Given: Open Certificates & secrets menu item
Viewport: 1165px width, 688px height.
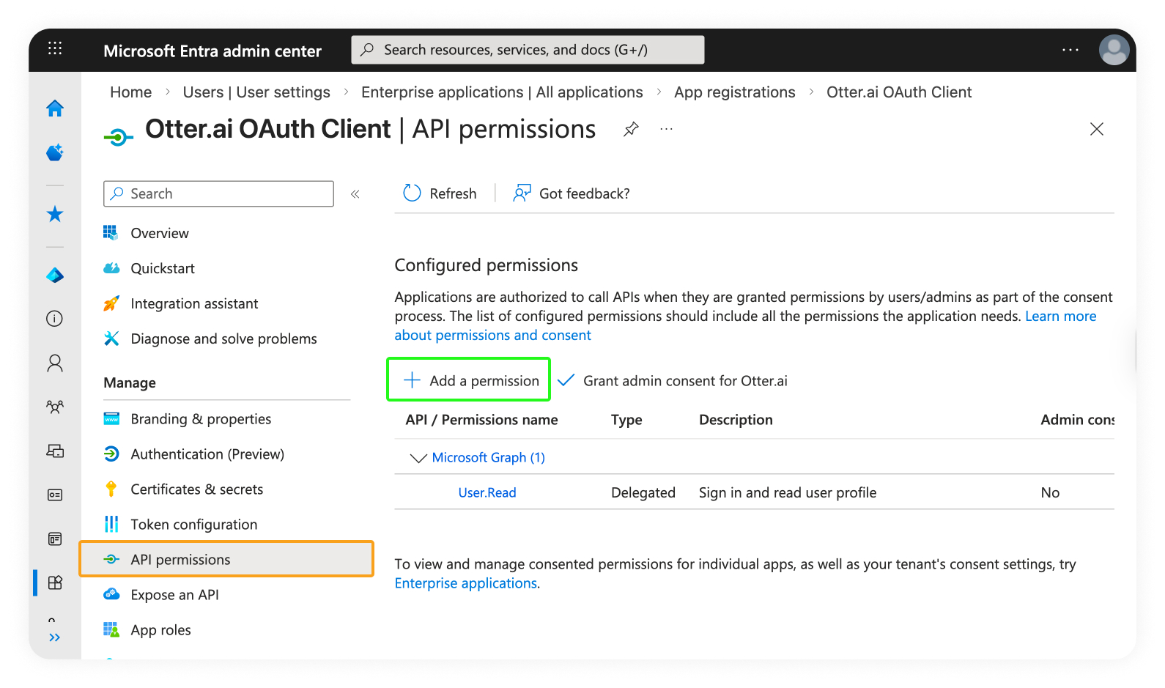Looking at the screenshot, I should click(x=196, y=489).
